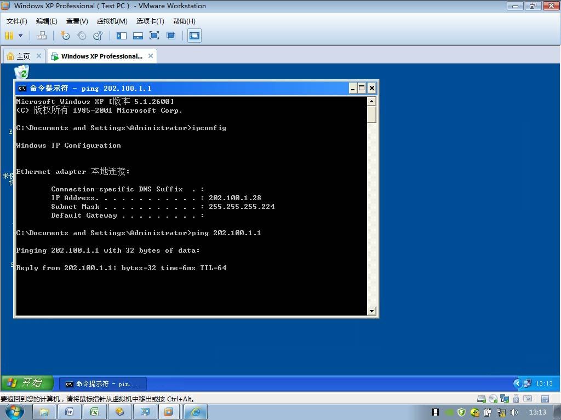The width and height of the screenshot is (561, 420).
Task: Click the revert to snapshot icon
Action: 82,36
